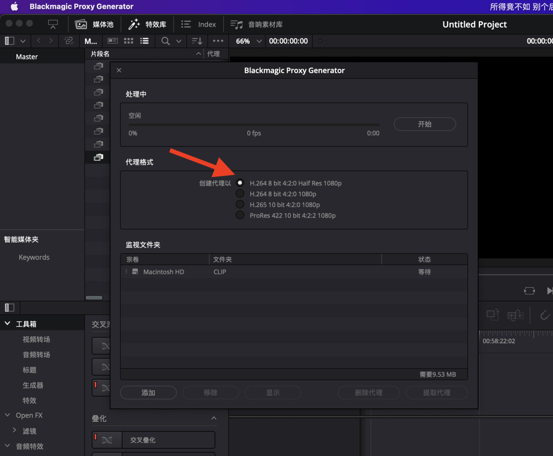
Task: Open the Sound Library (音响素材库) panel
Action: point(257,25)
